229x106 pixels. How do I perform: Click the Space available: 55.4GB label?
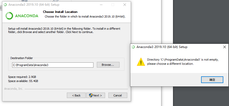(x=23, y=81)
